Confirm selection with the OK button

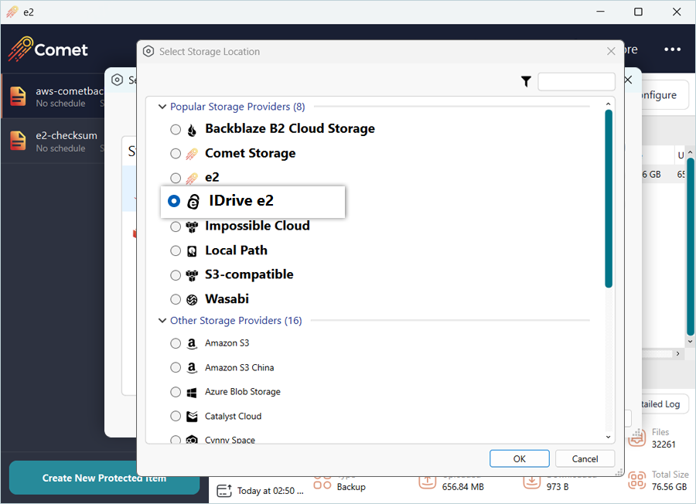click(x=520, y=458)
